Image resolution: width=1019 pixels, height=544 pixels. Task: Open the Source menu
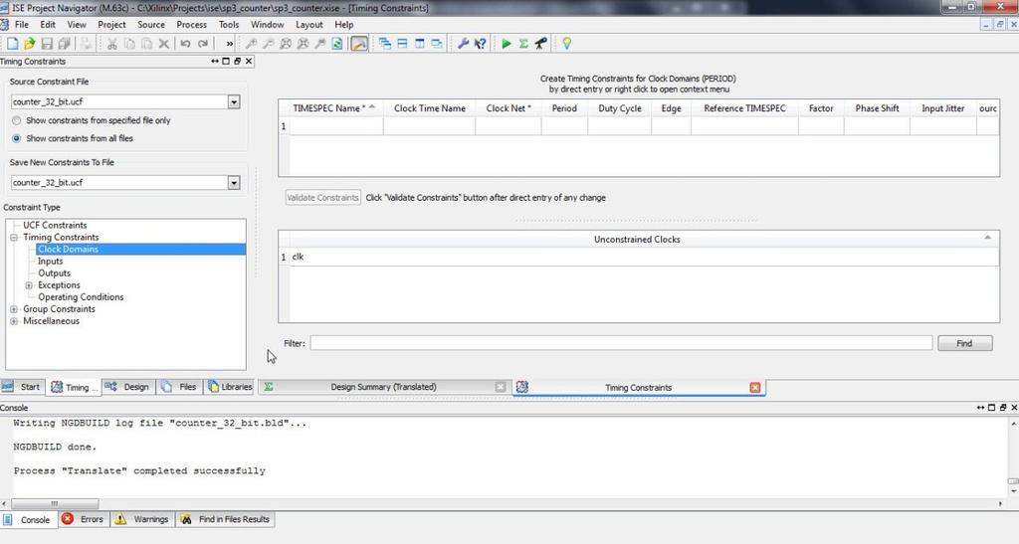click(151, 25)
